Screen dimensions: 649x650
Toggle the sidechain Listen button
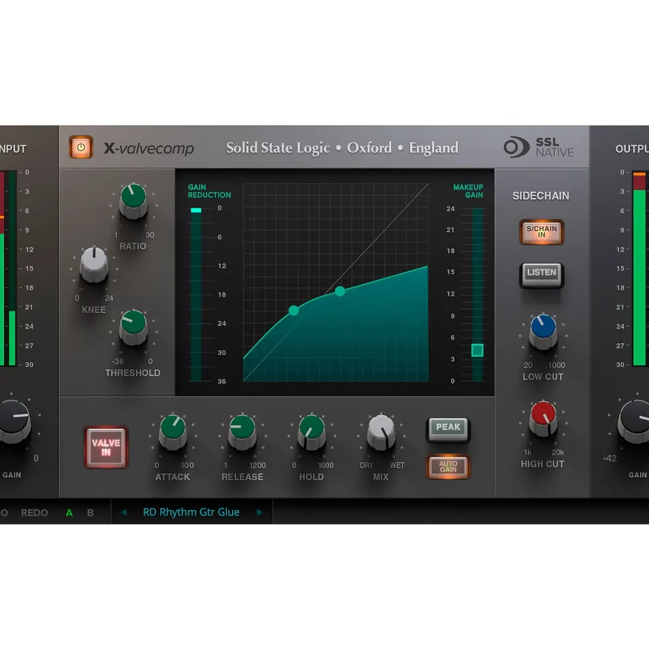click(541, 275)
